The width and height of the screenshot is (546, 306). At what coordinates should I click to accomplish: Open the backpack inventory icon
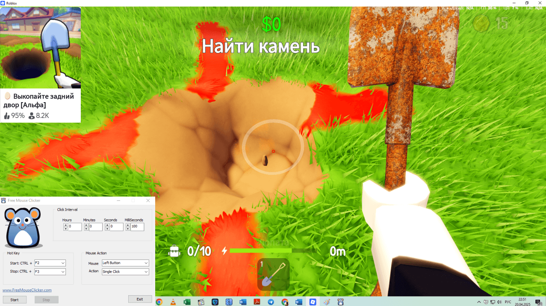(x=174, y=251)
